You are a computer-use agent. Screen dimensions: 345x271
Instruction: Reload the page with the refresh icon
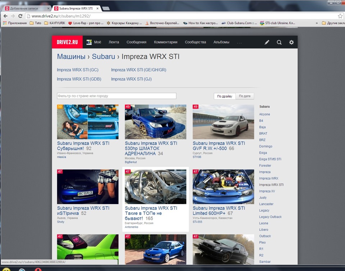click(20, 16)
